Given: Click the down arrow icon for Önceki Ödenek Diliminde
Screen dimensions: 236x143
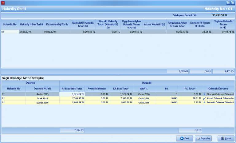Looking at the screenshot, I should click(x=204, y=94).
